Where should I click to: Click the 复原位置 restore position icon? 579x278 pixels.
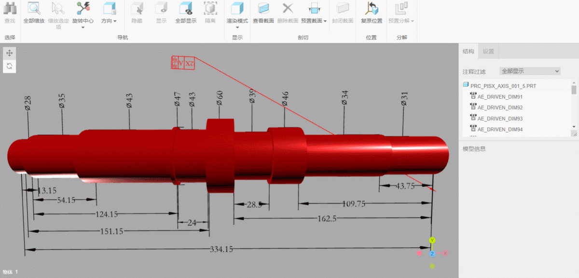point(372,8)
